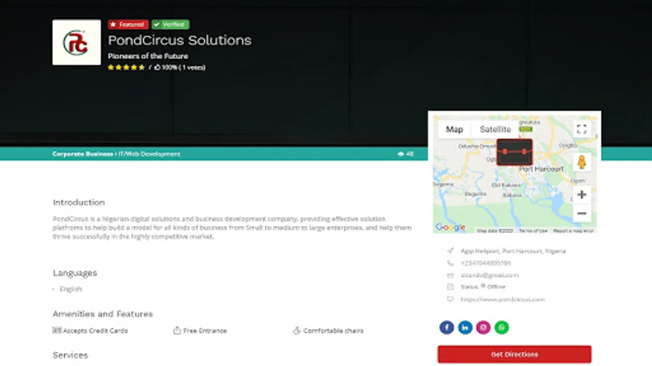
Task: Click the eye views counter icon
Action: [x=401, y=154]
